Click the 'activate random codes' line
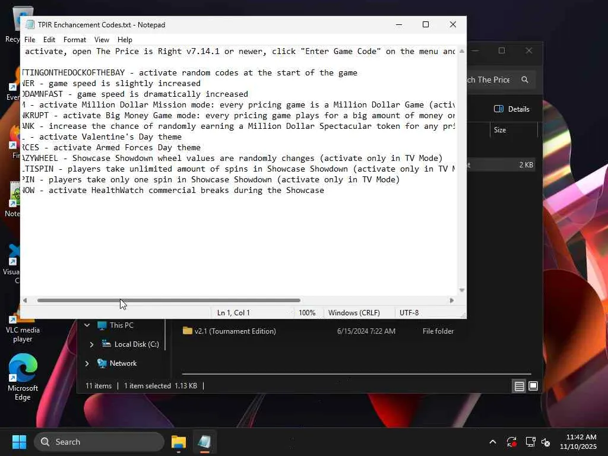The image size is (608, 456). (x=189, y=72)
